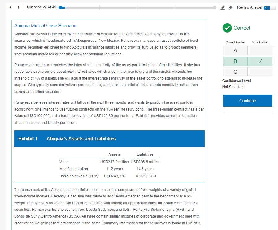Click the end of the question progress bar
278x230 pixels.
click(215, 7)
